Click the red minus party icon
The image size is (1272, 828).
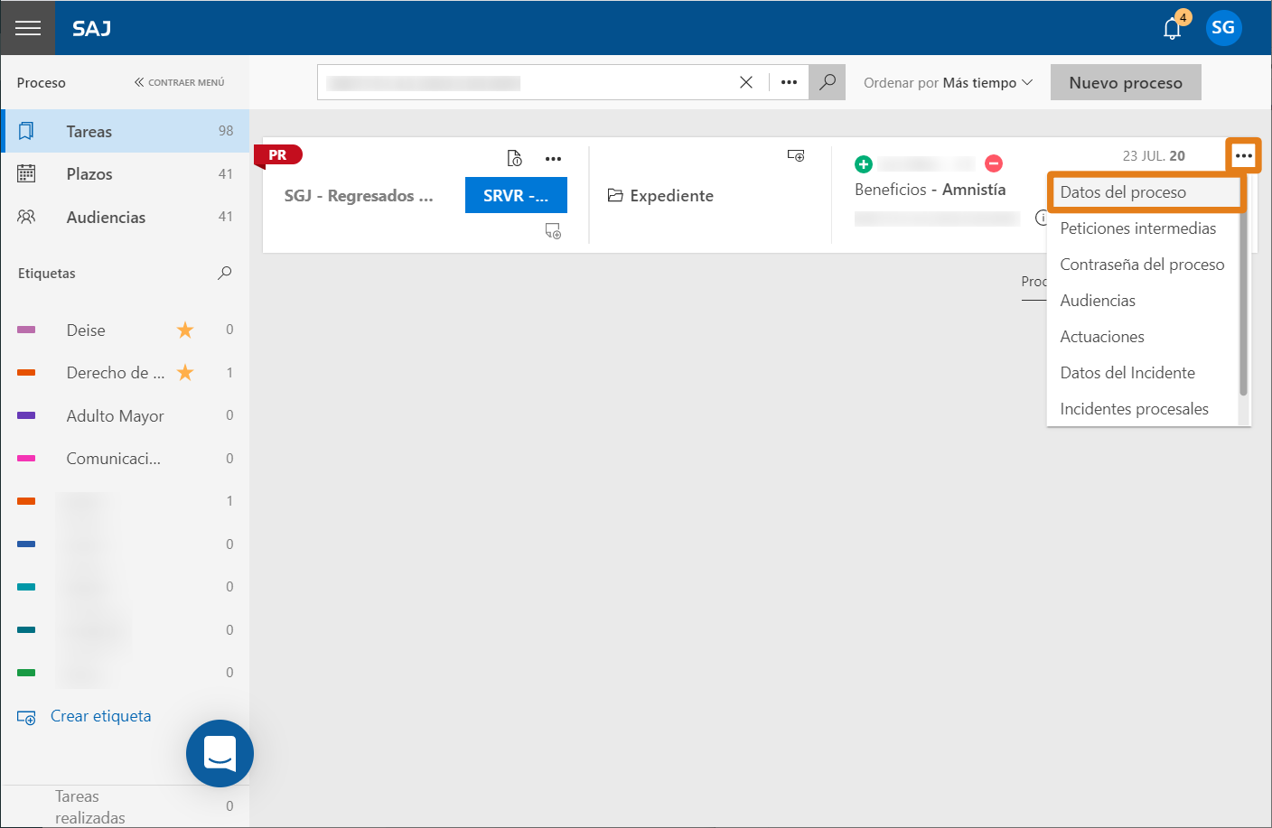994,163
